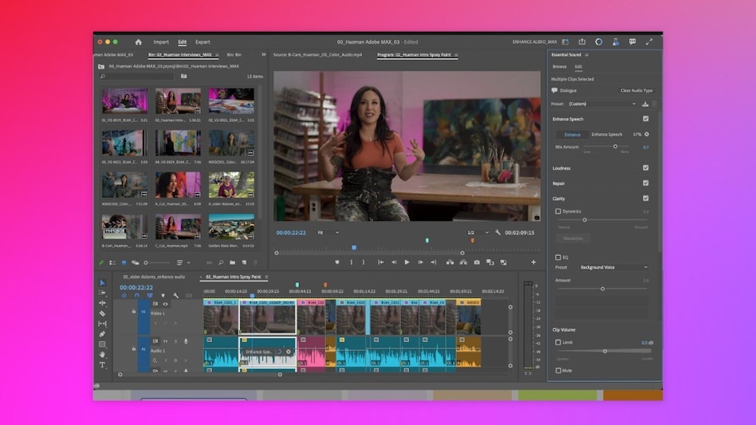Solo Audio 1 track with S button

[x=175, y=341]
